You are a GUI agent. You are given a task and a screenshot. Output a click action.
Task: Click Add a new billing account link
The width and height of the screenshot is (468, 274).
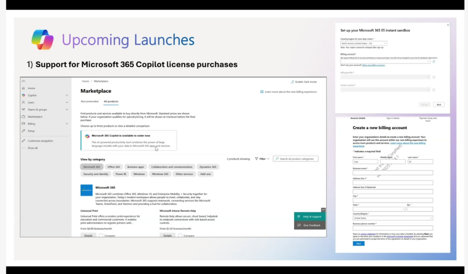click(x=373, y=65)
